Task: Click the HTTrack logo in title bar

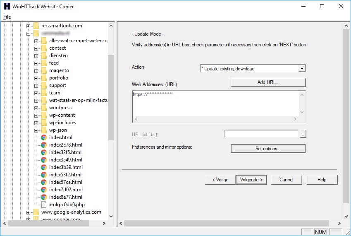Action: coord(6,6)
